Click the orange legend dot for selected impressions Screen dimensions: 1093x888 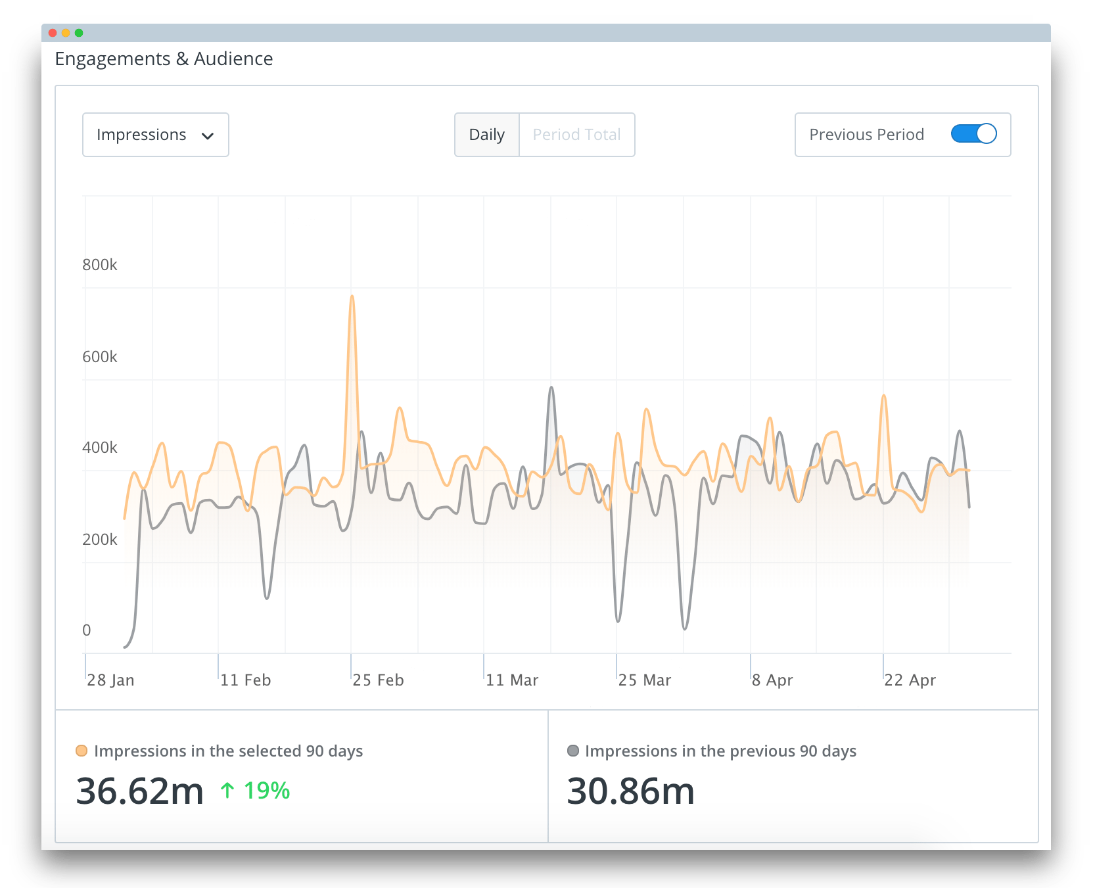(81, 750)
